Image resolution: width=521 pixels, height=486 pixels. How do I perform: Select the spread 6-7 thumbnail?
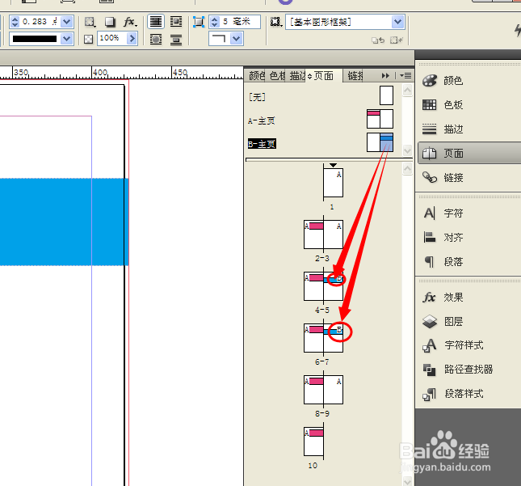tap(323, 338)
